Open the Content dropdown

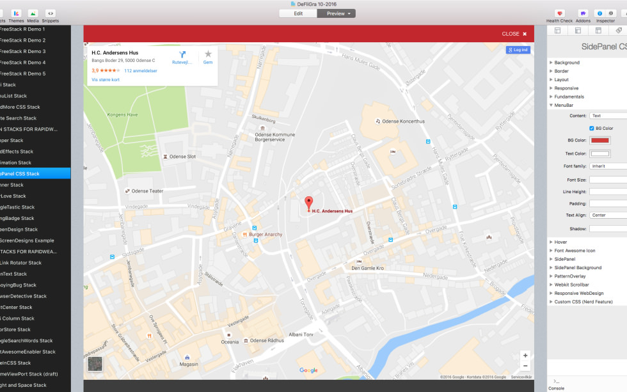click(x=608, y=116)
